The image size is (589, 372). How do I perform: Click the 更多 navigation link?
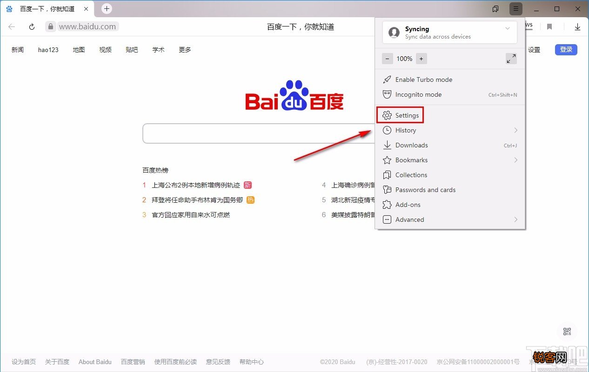point(185,50)
